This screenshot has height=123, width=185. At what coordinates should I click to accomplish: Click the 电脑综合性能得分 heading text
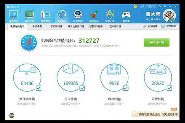58,41
